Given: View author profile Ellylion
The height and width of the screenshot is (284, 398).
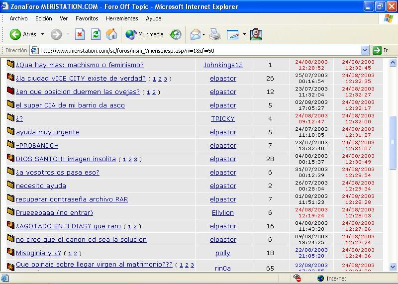Looking at the screenshot, I should (x=223, y=213).
